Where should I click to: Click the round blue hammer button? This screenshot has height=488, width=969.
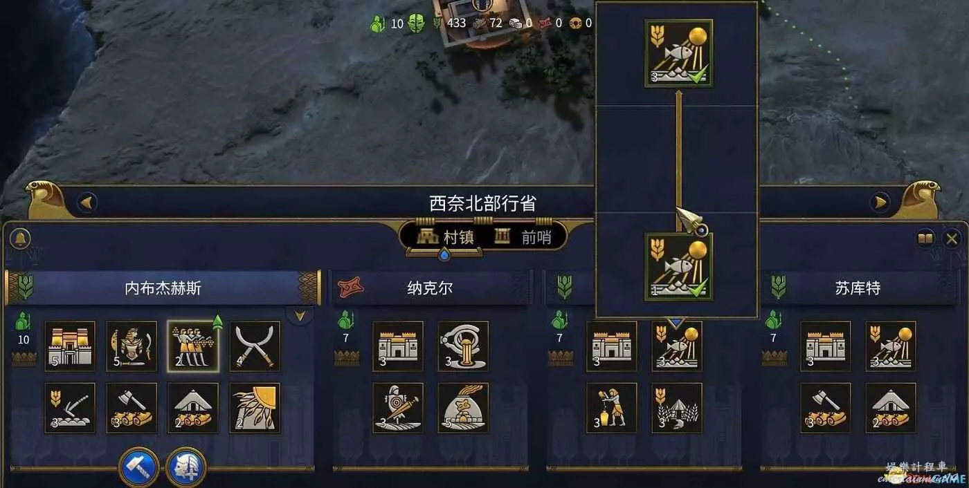(x=140, y=468)
